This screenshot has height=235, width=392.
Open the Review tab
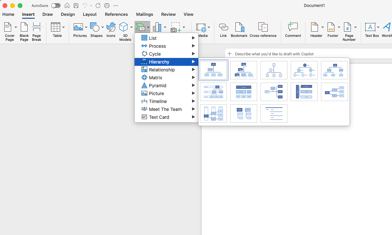point(168,14)
